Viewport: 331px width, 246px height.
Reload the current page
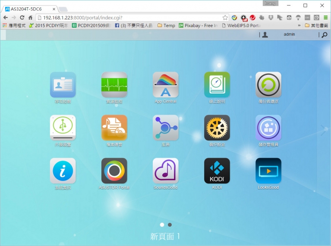[x=22, y=18]
